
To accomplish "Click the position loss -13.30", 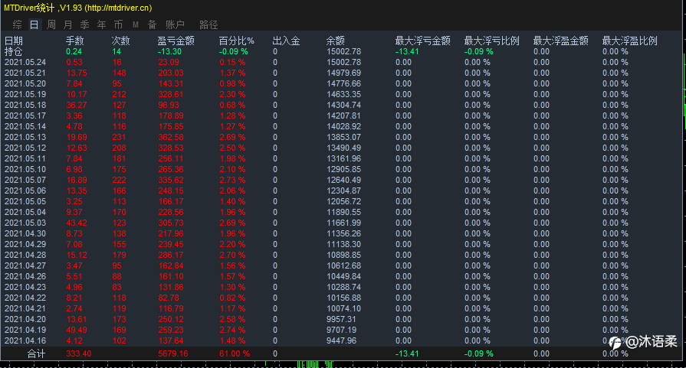I will click(169, 51).
